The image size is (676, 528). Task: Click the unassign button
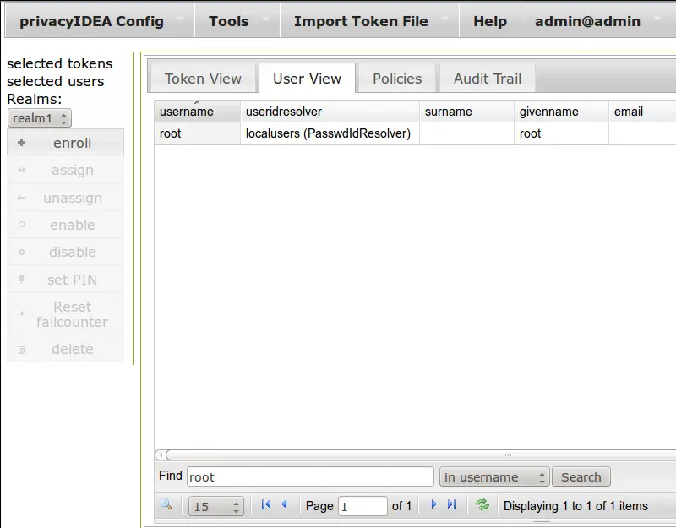coord(66,198)
